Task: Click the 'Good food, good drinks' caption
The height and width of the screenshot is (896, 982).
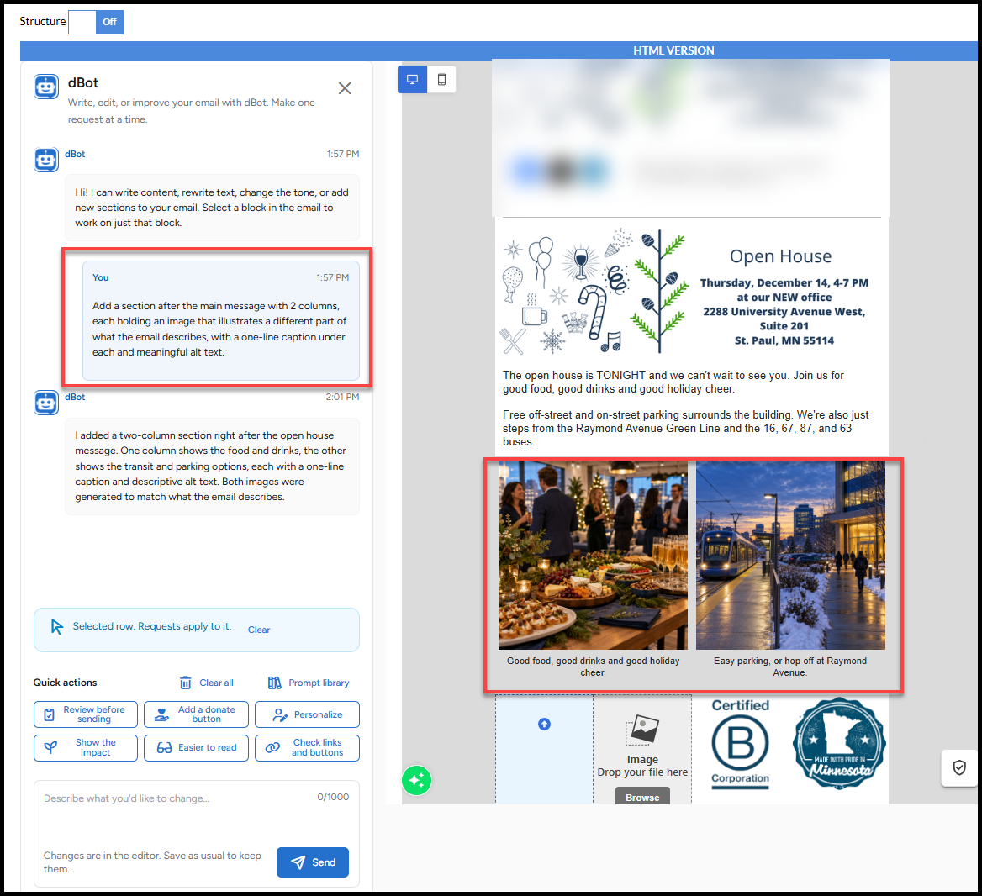Action: pos(593,667)
